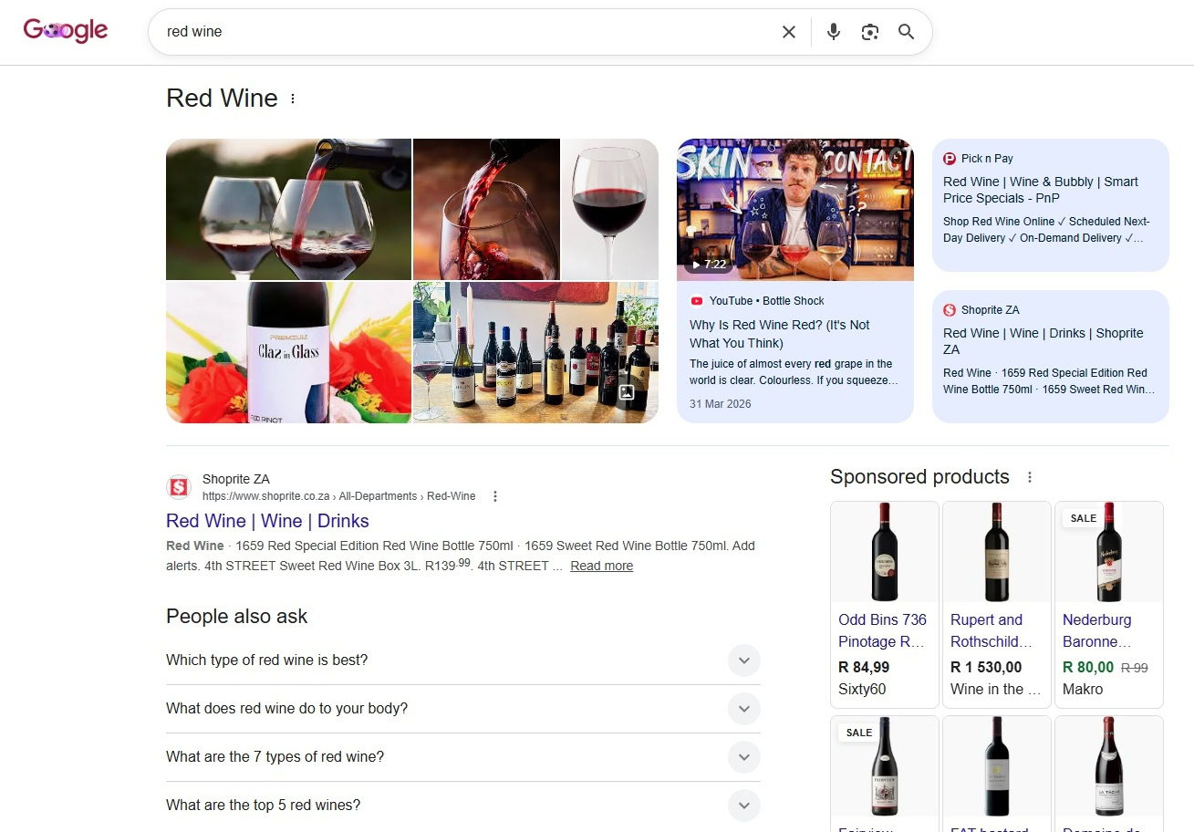The image size is (1194, 832).
Task: Click Nederburg bottle image with SALE tag
Action: coord(1109,552)
